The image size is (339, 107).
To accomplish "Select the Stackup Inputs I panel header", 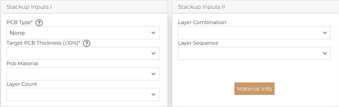I will [84, 7].
